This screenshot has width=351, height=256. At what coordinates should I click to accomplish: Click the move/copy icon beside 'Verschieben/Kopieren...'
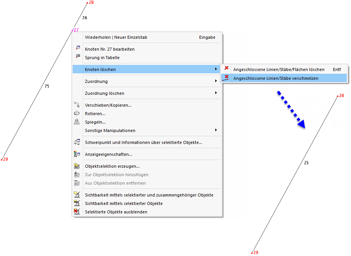click(x=77, y=105)
